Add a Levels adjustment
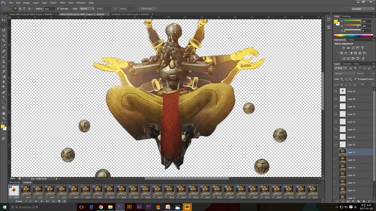Screen dimensions: 376x211 348,48
